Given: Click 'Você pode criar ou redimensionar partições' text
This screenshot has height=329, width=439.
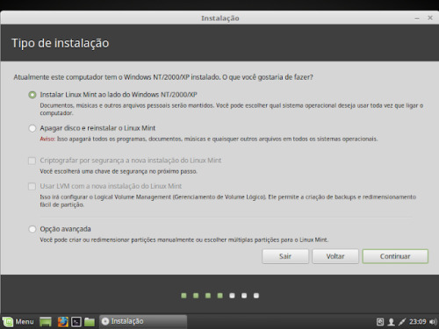Looking at the screenshot, I should coord(184,240).
